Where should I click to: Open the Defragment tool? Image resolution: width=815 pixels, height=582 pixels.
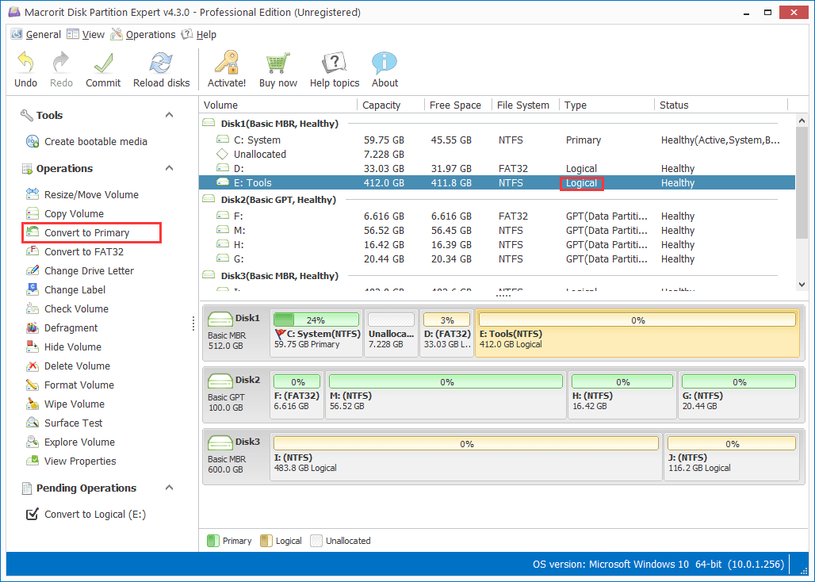65,327
